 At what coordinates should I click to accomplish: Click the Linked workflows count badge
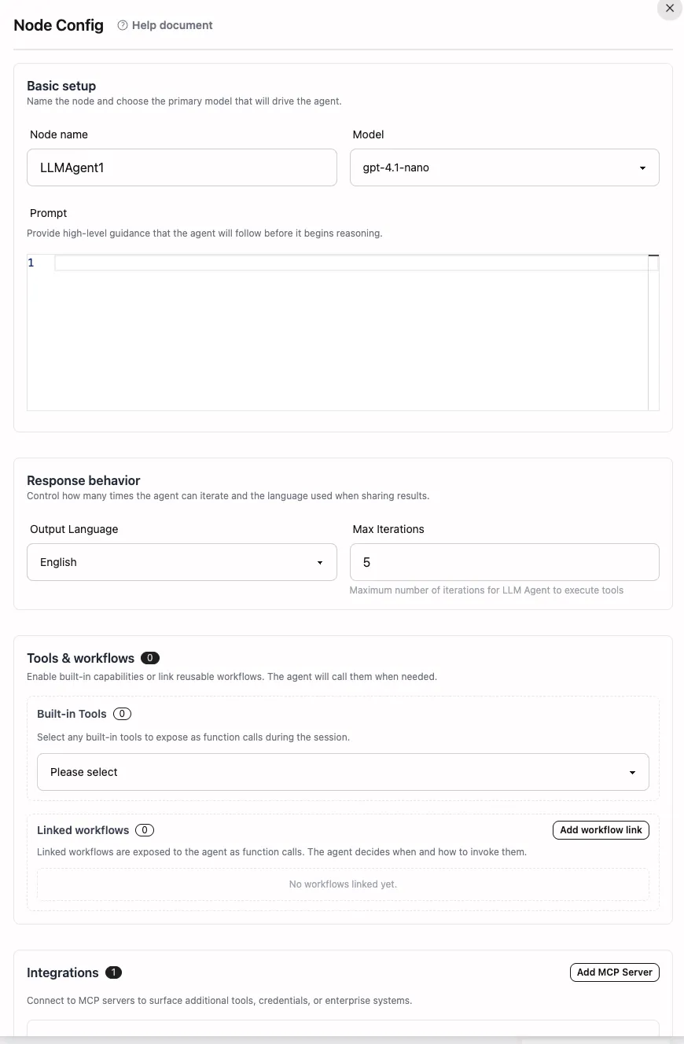[145, 830]
